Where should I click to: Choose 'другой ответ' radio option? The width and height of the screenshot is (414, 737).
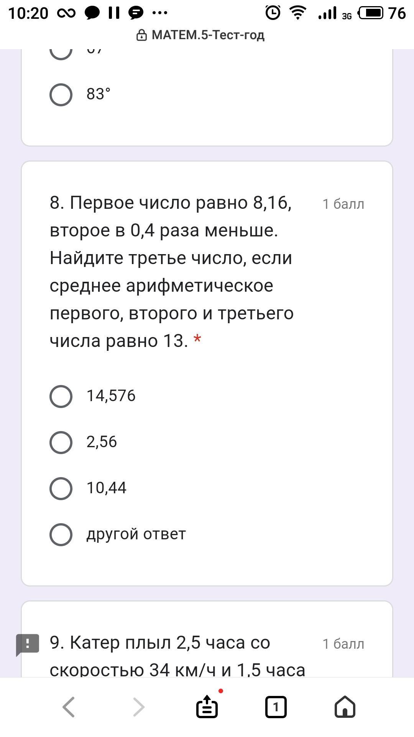(61, 534)
